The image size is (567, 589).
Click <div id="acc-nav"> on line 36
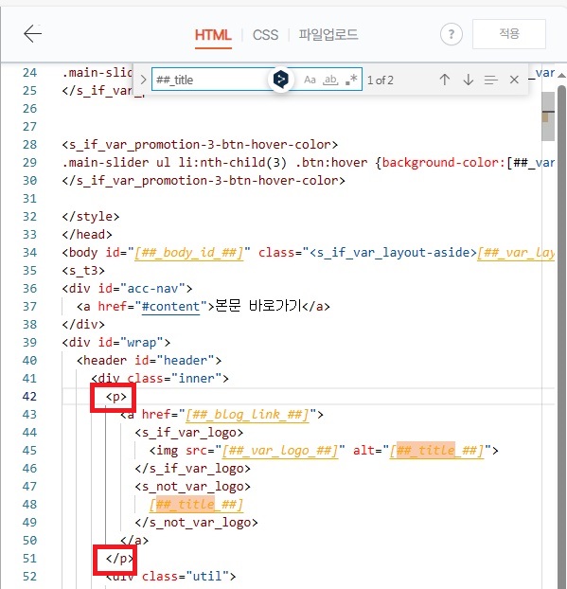tap(127, 289)
